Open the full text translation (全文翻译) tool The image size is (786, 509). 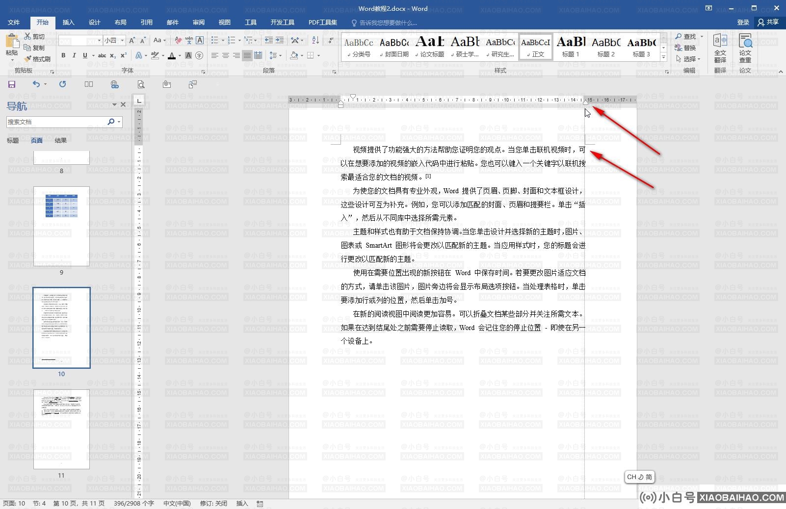(720, 48)
